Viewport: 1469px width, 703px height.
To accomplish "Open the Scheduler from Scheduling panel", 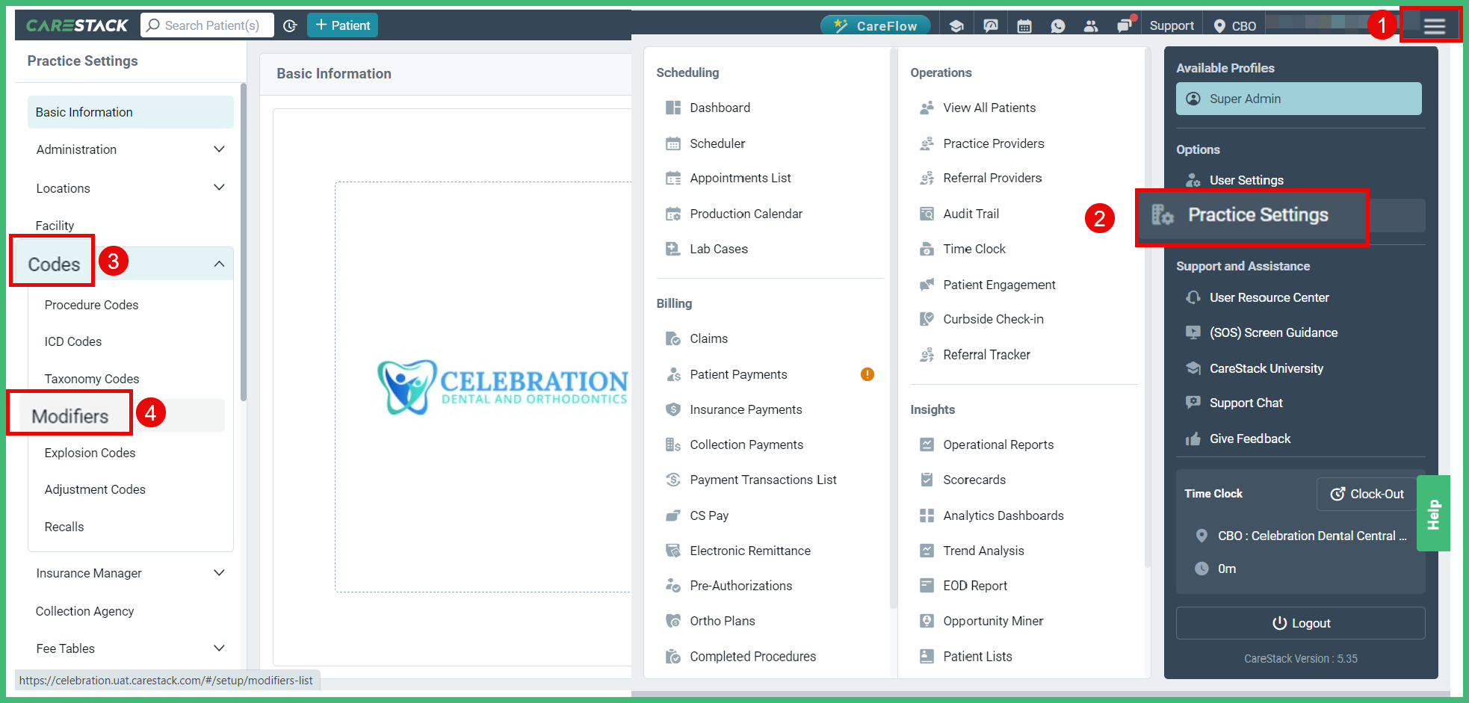I will click(x=716, y=143).
